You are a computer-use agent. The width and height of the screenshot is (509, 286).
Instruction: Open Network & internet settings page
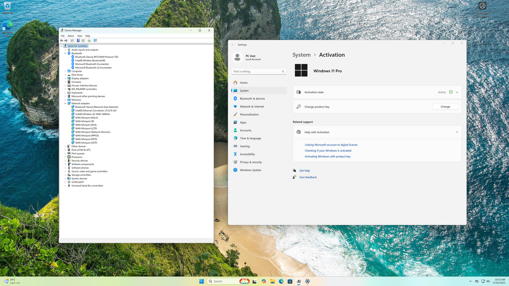[259, 106]
